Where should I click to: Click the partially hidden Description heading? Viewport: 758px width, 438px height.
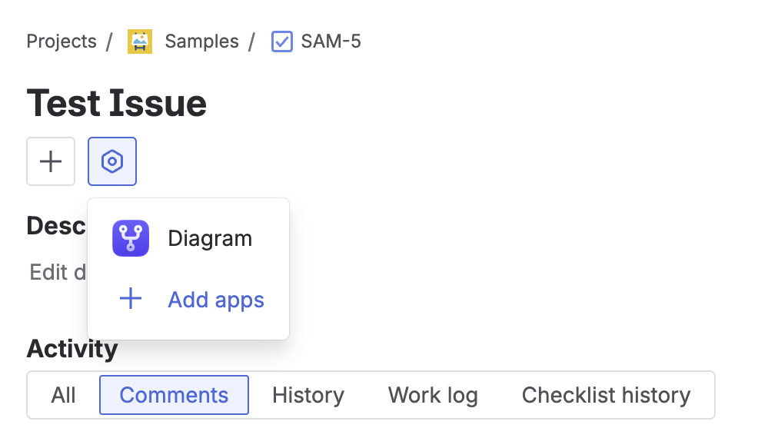tap(55, 225)
